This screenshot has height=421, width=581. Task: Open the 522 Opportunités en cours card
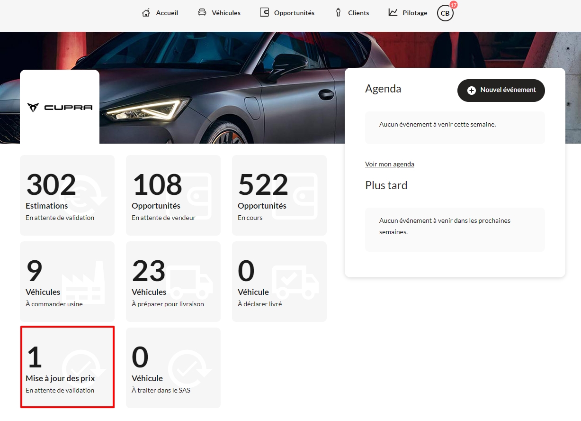(279, 195)
